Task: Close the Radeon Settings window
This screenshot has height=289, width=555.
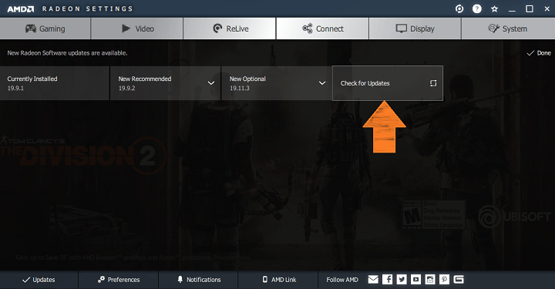Action: tap(547, 8)
